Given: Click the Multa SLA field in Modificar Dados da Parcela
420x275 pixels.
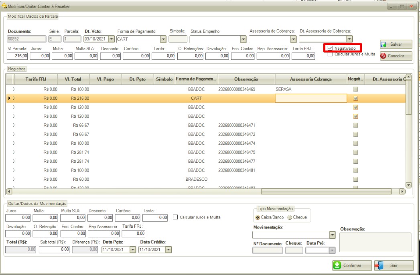Looking at the screenshot, I should [x=86, y=56].
